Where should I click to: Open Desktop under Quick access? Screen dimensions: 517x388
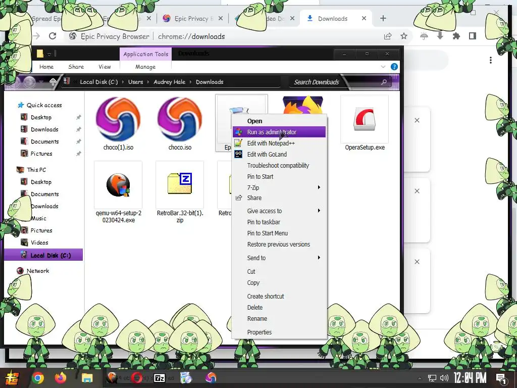pyautogui.click(x=41, y=117)
